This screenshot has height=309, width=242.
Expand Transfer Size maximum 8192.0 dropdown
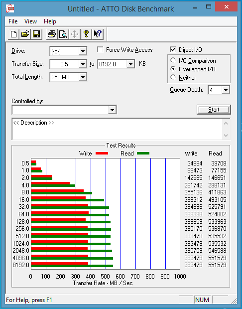tap(130, 64)
